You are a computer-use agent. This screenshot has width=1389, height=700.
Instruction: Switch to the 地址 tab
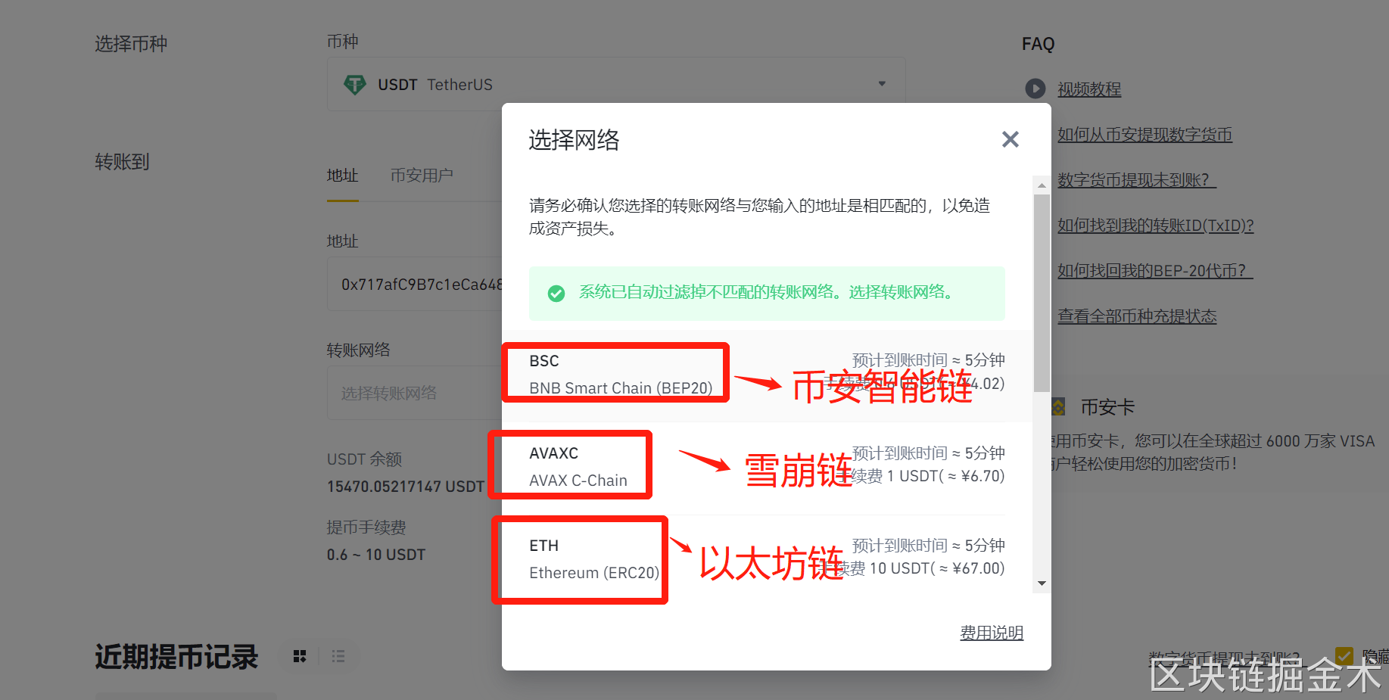click(x=342, y=176)
